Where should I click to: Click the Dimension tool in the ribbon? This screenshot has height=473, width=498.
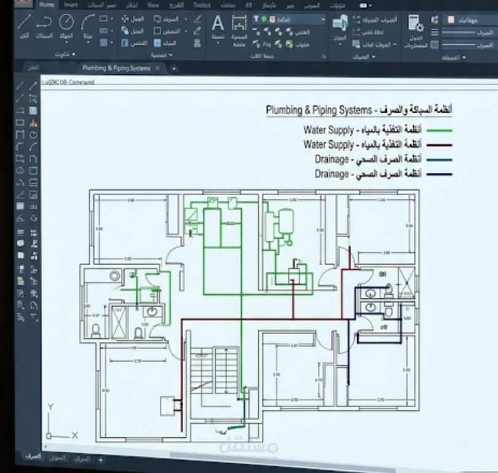[x=239, y=23]
